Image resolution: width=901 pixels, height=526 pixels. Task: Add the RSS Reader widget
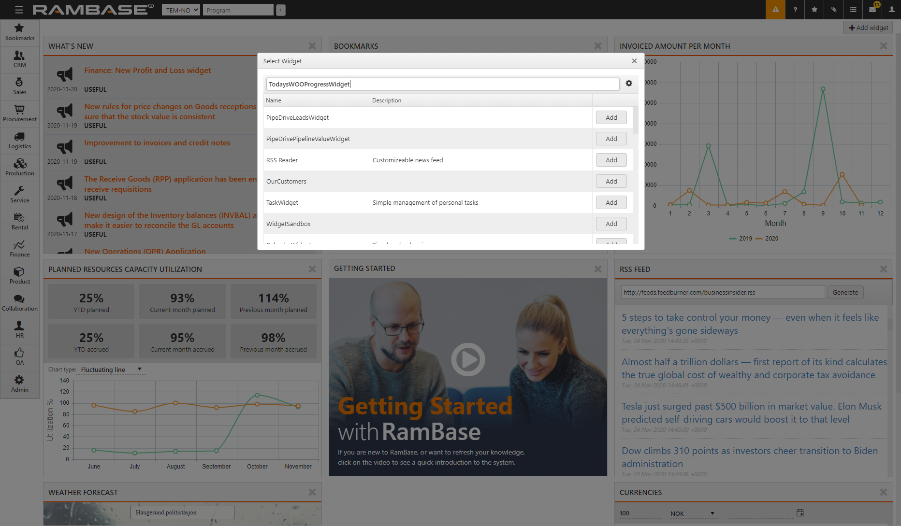(611, 160)
